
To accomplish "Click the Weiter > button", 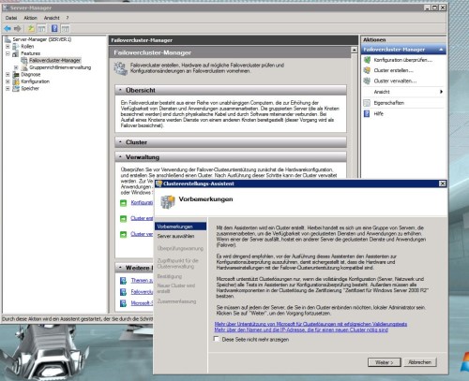I will coord(384,362).
